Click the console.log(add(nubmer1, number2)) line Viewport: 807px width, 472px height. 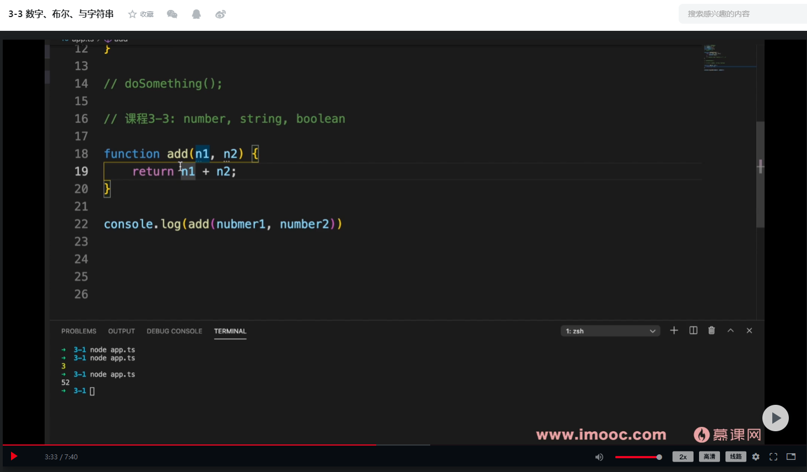point(223,224)
